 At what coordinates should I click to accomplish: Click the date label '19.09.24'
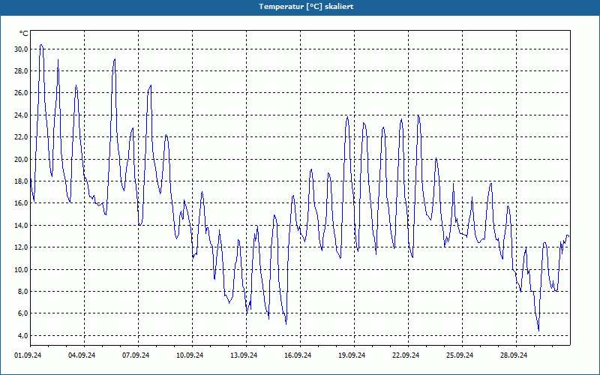coord(352,355)
